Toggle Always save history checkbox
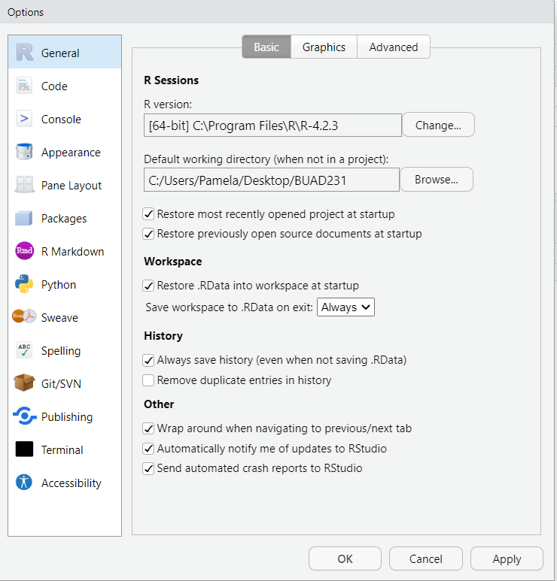 click(x=148, y=360)
